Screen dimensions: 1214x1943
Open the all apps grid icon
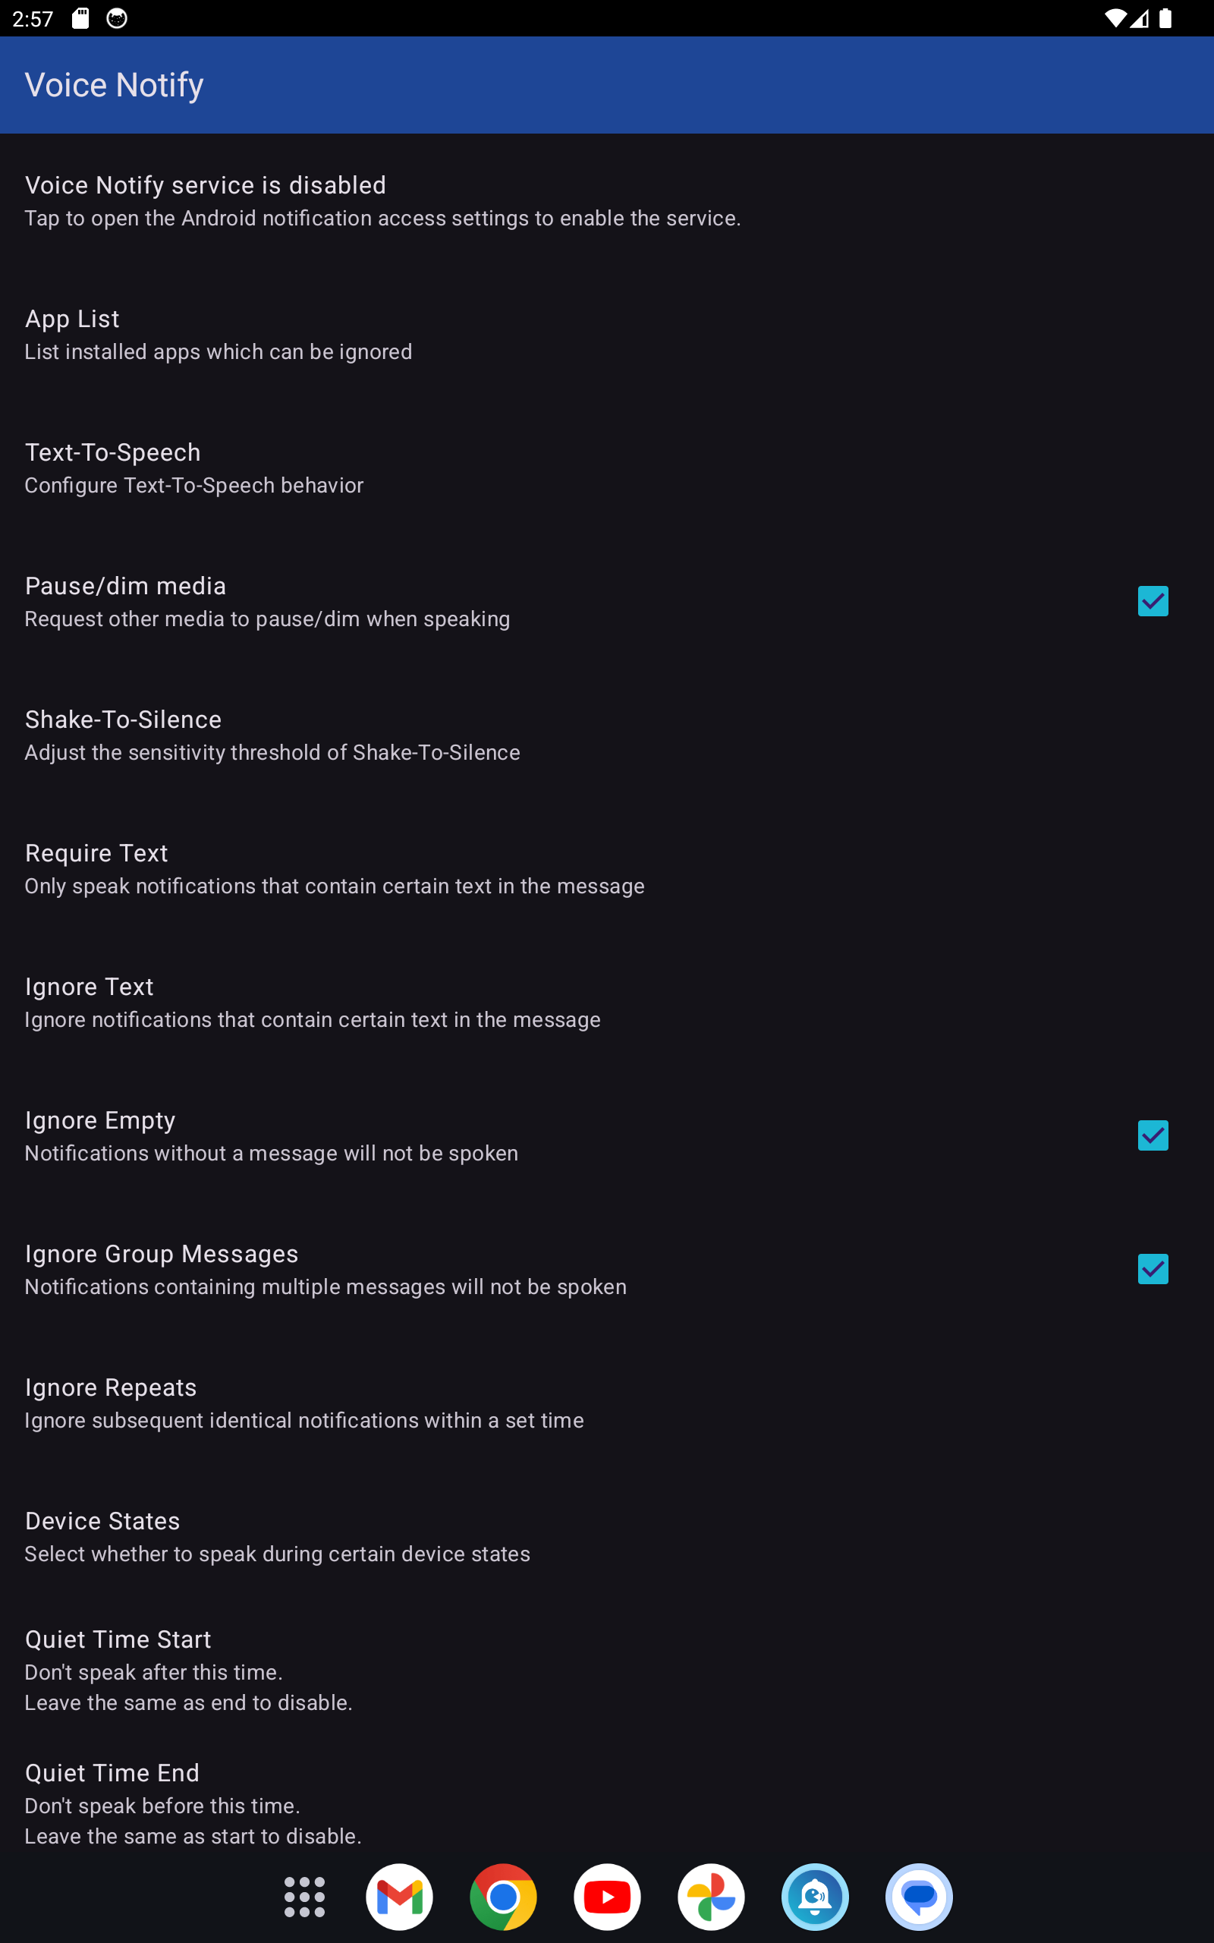(x=304, y=1897)
